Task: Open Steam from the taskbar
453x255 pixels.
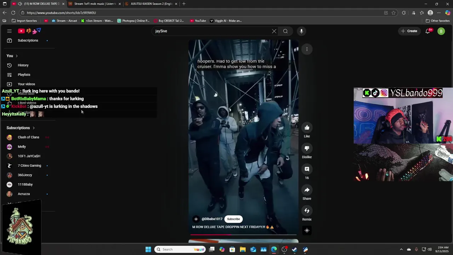Action: pos(294,249)
